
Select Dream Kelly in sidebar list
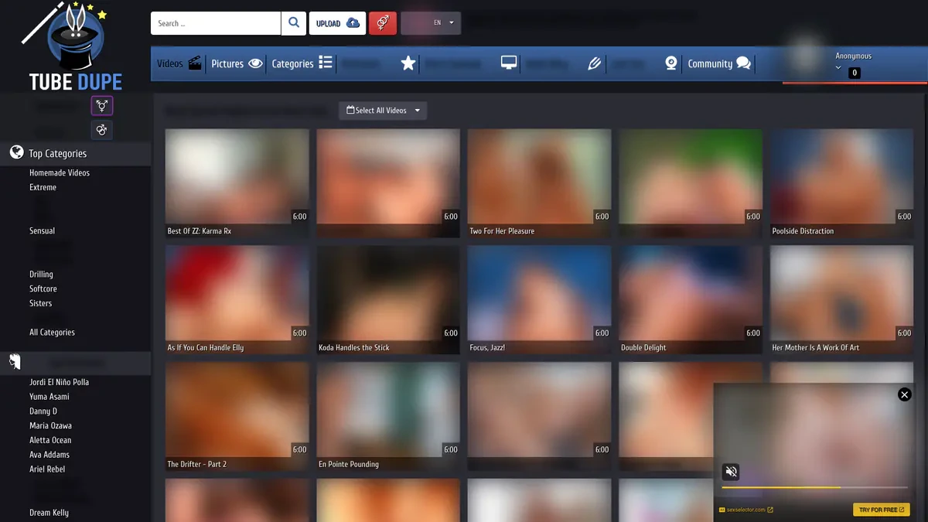[x=49, y=513]
